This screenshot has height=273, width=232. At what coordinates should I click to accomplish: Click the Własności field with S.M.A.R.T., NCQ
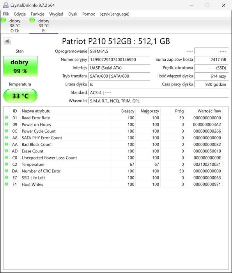159,101
